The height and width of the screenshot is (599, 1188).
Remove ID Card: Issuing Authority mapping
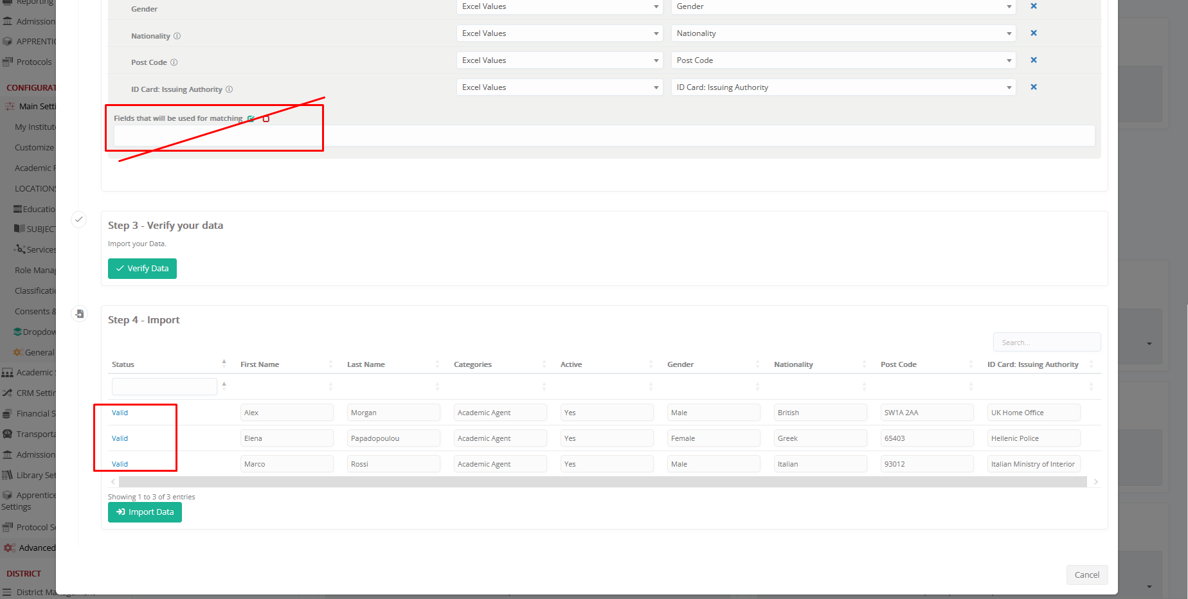coord(1034,87)
